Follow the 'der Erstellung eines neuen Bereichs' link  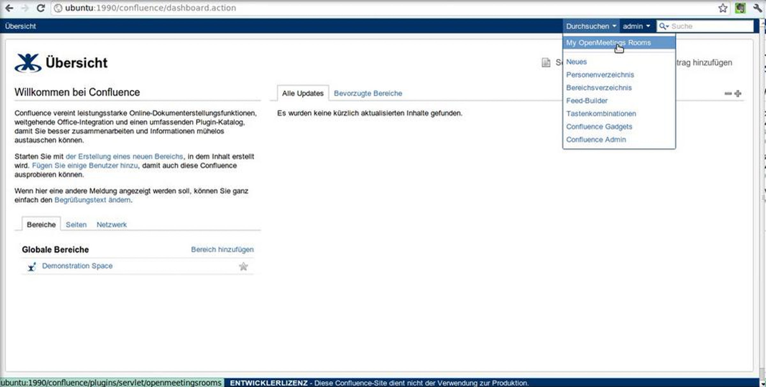[124, 157]
